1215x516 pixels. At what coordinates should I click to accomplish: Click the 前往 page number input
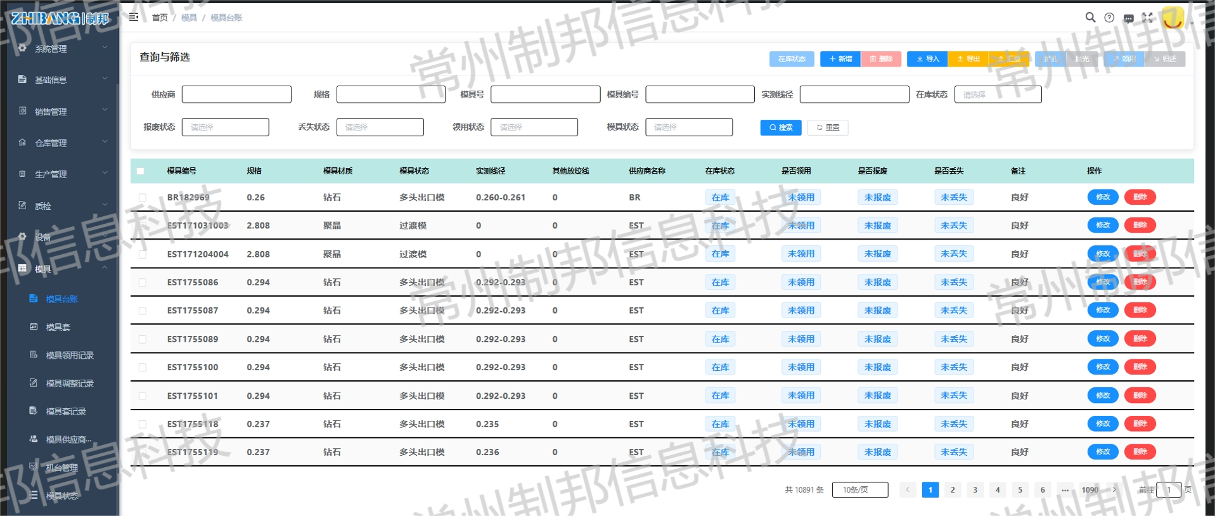1169,489
